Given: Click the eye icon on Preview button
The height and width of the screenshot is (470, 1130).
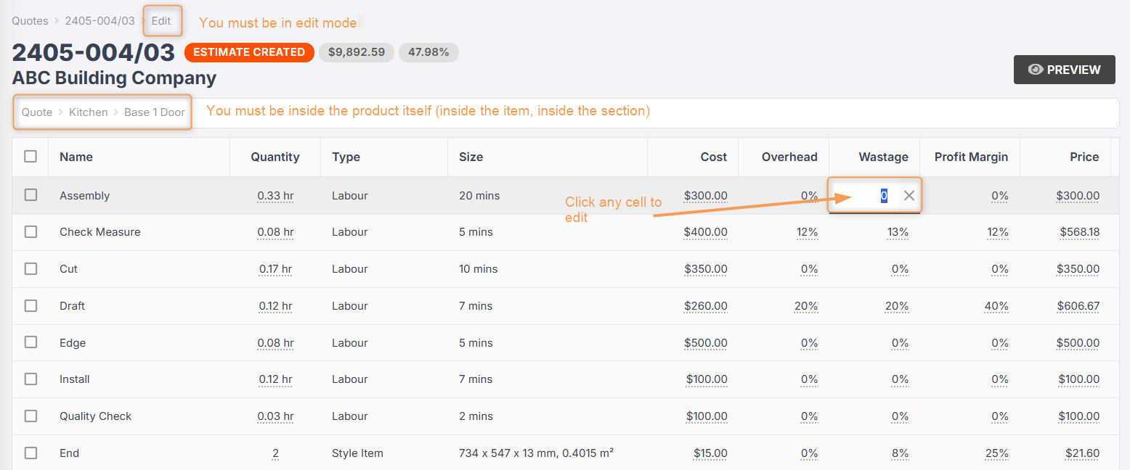Looking at the screenshot, I should point(1036,70).
